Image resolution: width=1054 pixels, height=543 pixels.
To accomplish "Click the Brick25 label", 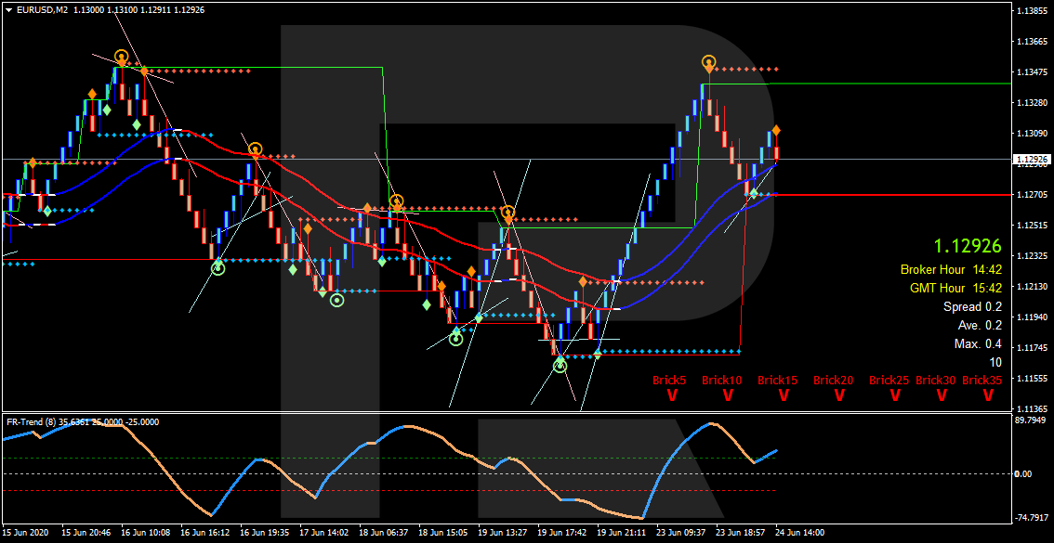I will point(889,380).
